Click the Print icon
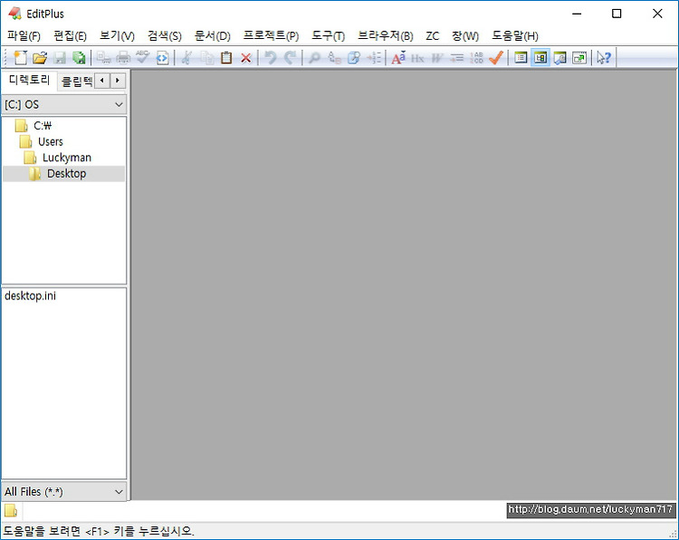Viewport: 679px width, 540px height. [x=123, y=58]
